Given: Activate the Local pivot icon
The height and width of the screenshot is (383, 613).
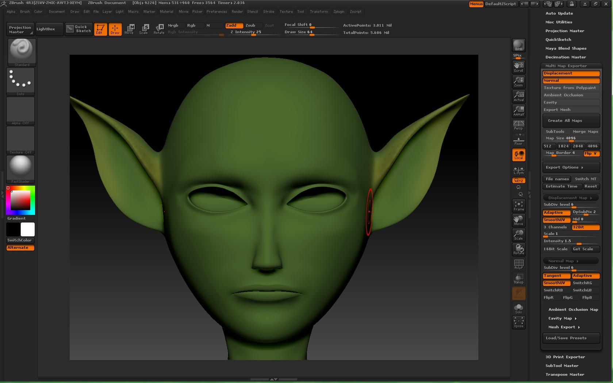Looking at the screenshot, I should point(518,155).
